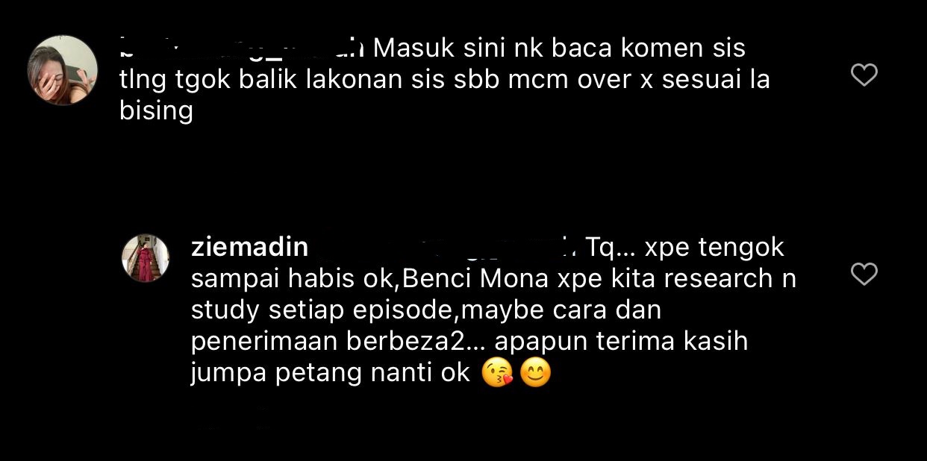Click the "jumpa petang nanti ok" line
The width and height of the screenshot is (927, 461).
[331, 373]
